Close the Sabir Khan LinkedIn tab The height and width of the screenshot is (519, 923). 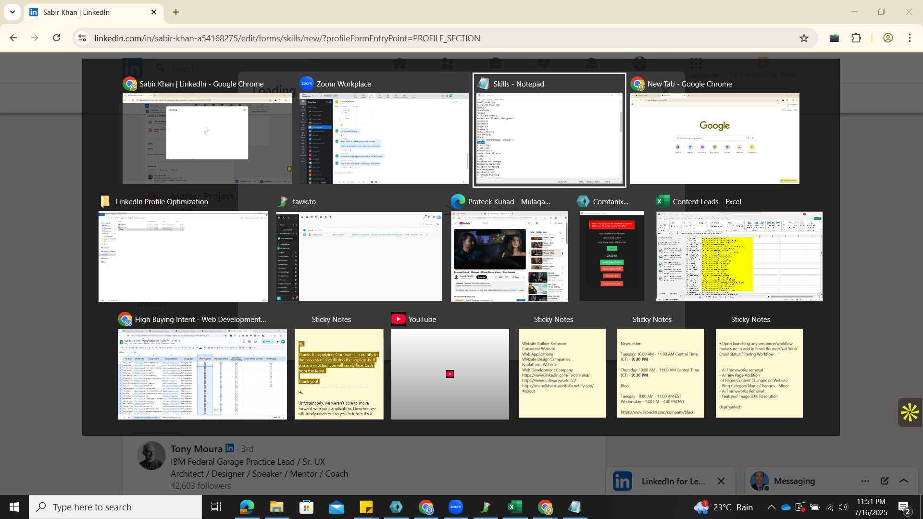pos(154,12)
